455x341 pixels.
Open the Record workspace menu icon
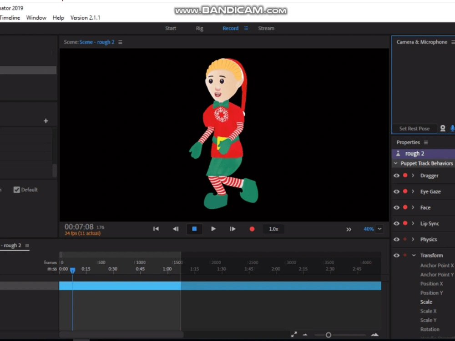[246, 28]
